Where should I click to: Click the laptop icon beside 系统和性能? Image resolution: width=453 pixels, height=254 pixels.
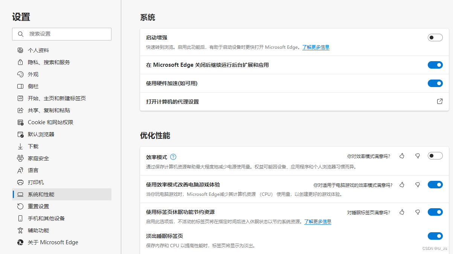coord(20,194)
